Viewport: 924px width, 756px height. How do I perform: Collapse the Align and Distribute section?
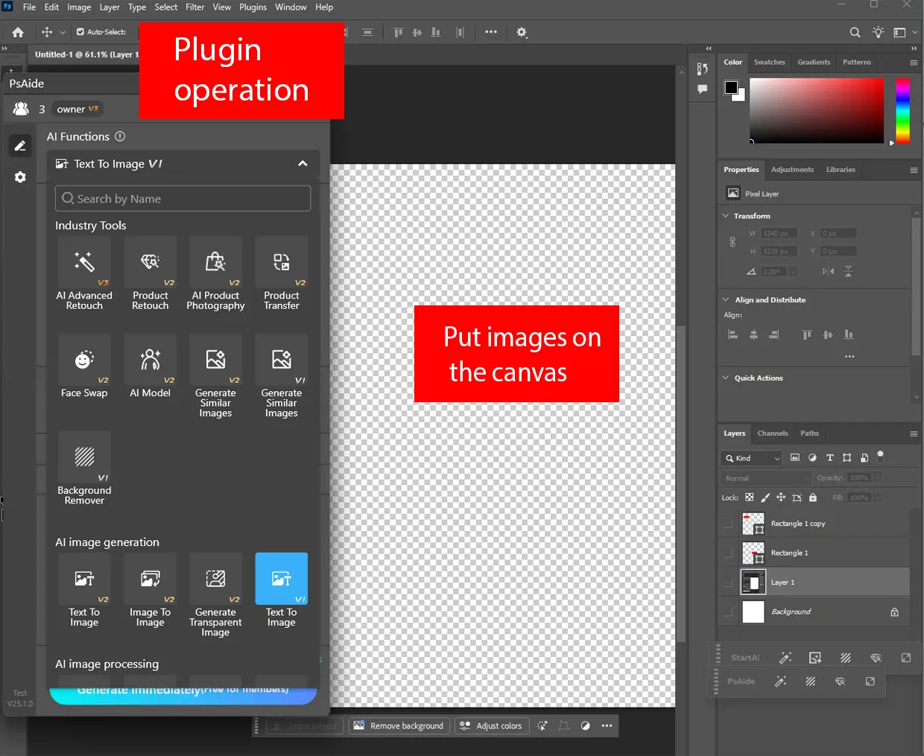click(x=726, y=299)
